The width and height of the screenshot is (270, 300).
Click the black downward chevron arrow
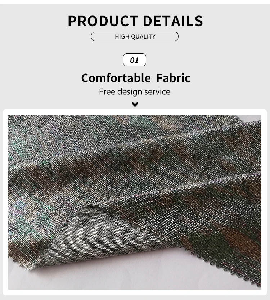coord(135,104)
